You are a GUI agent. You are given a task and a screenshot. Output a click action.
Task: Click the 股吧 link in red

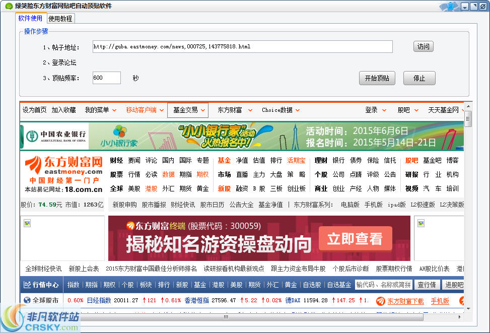click(x=411, y=160)
